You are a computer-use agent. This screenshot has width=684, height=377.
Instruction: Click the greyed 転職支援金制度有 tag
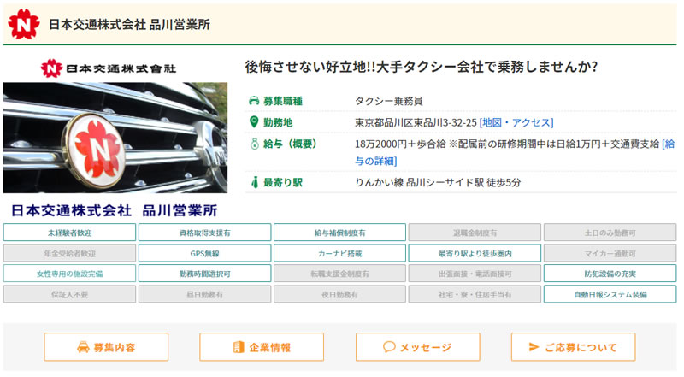click(x=339, y=274)
